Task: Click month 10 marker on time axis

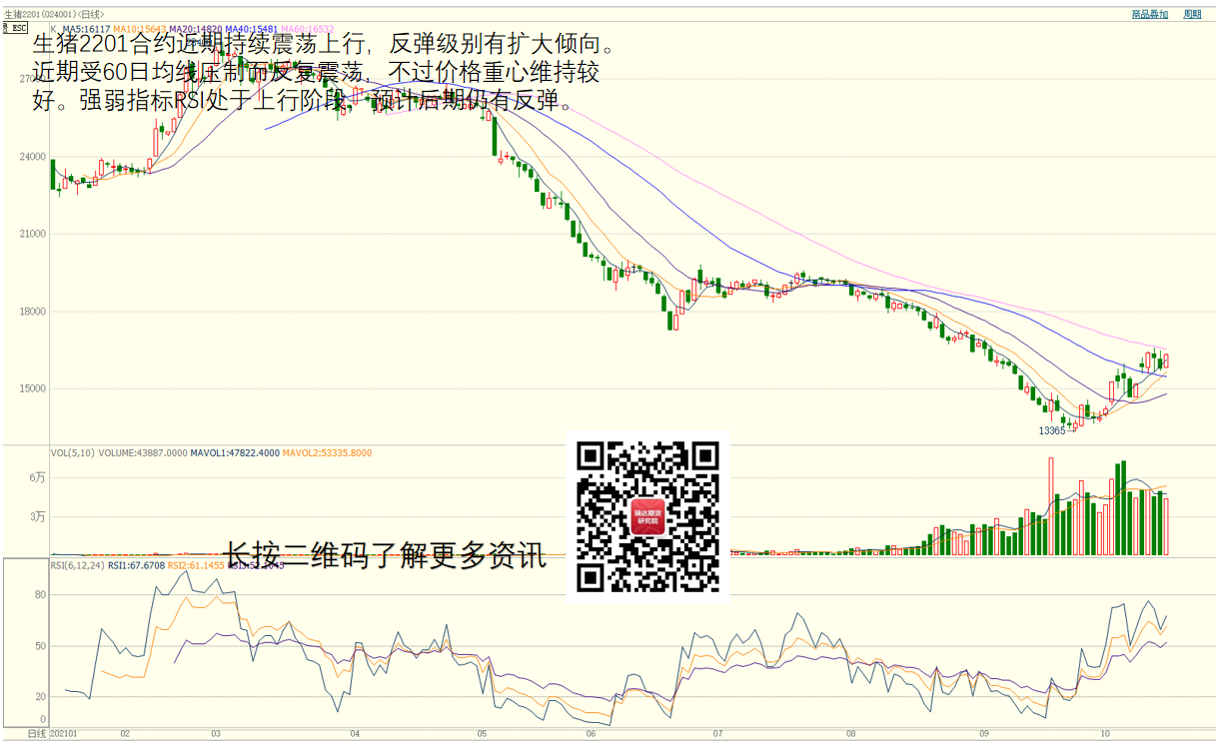Action: [1103, 734]
